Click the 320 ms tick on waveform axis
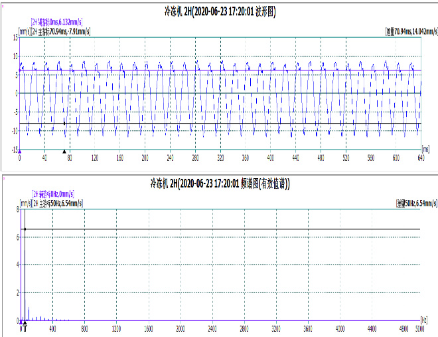 pyautogui.click(x=220, y=158)
